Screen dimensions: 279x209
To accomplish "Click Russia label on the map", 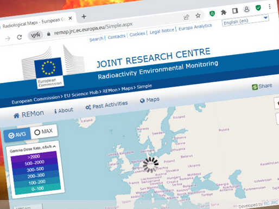I will 224,130.
